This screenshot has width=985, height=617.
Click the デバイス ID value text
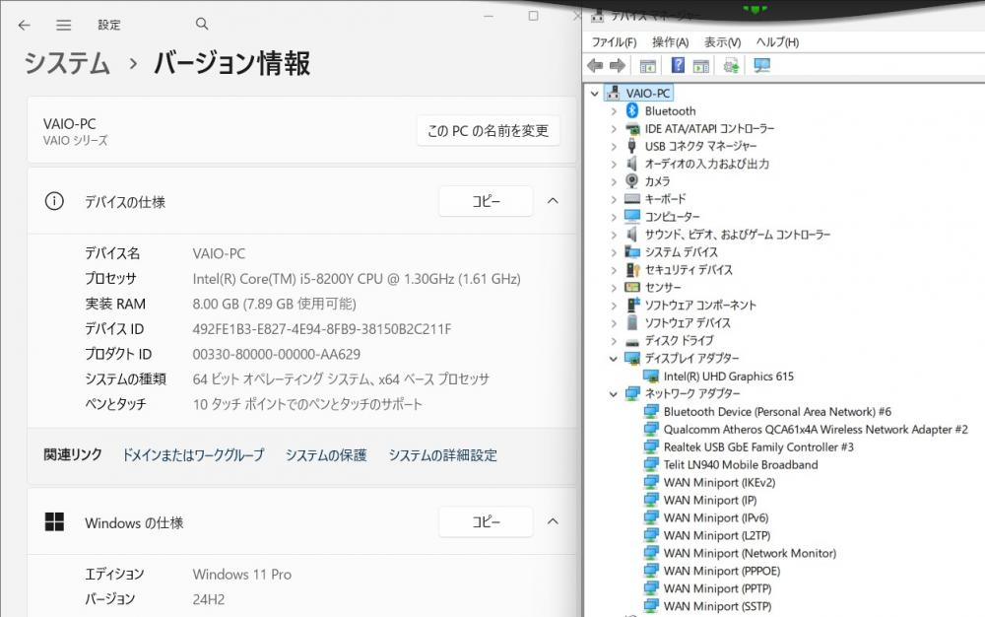tap(322, 328)
